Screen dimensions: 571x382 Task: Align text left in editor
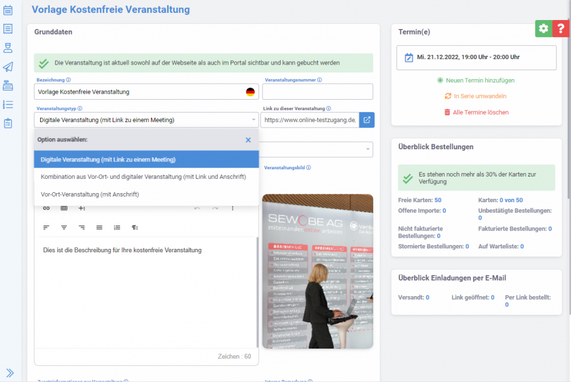[x=46, y=228]
